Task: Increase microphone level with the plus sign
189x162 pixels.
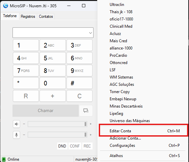Action: (x=91, y=135)
